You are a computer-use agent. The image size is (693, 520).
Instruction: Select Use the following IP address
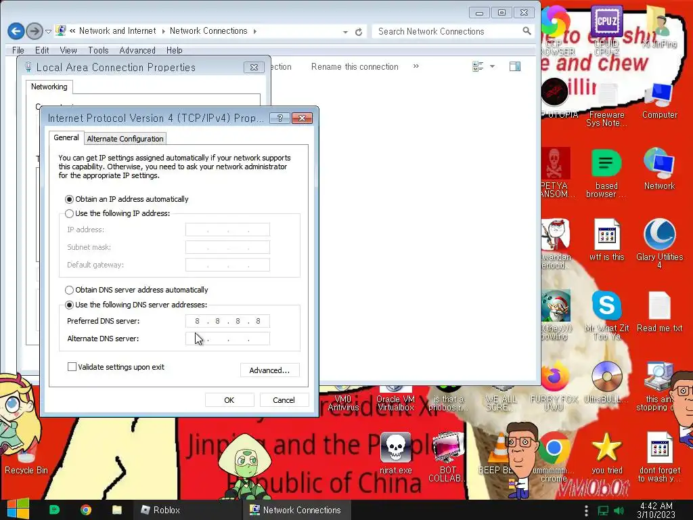point(70,213)
